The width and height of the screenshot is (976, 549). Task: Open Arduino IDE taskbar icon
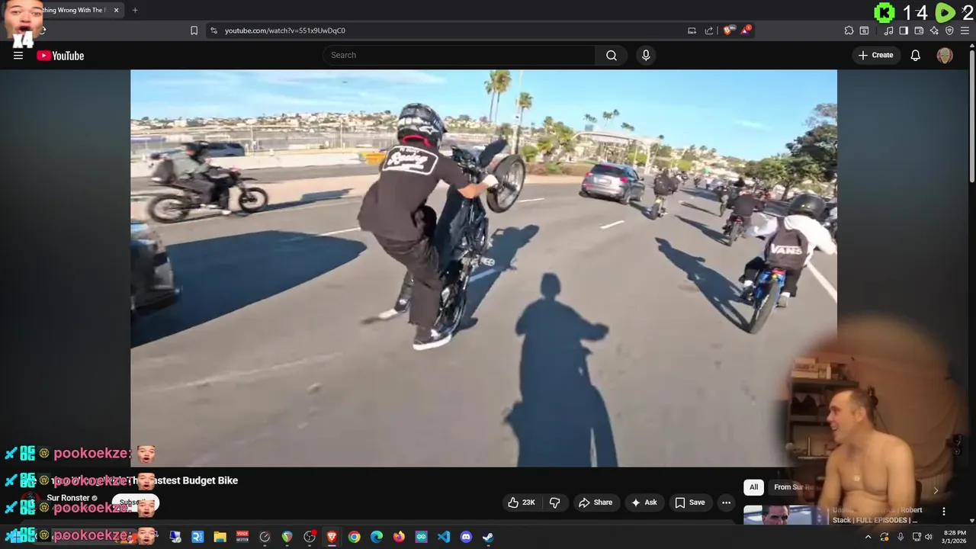coord(421,537)
